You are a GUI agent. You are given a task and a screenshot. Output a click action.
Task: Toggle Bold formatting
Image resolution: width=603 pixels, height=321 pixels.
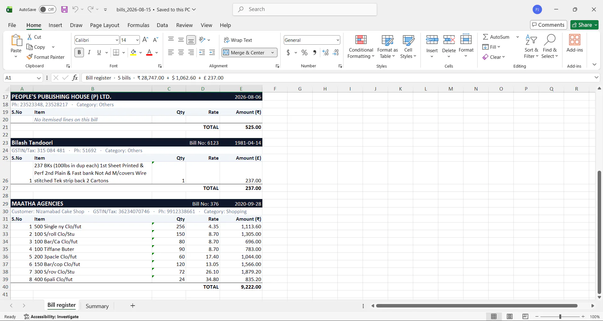[x=79, y=53]
